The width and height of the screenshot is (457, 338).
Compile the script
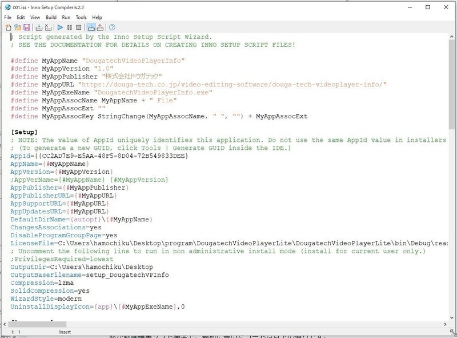(39, 27)
